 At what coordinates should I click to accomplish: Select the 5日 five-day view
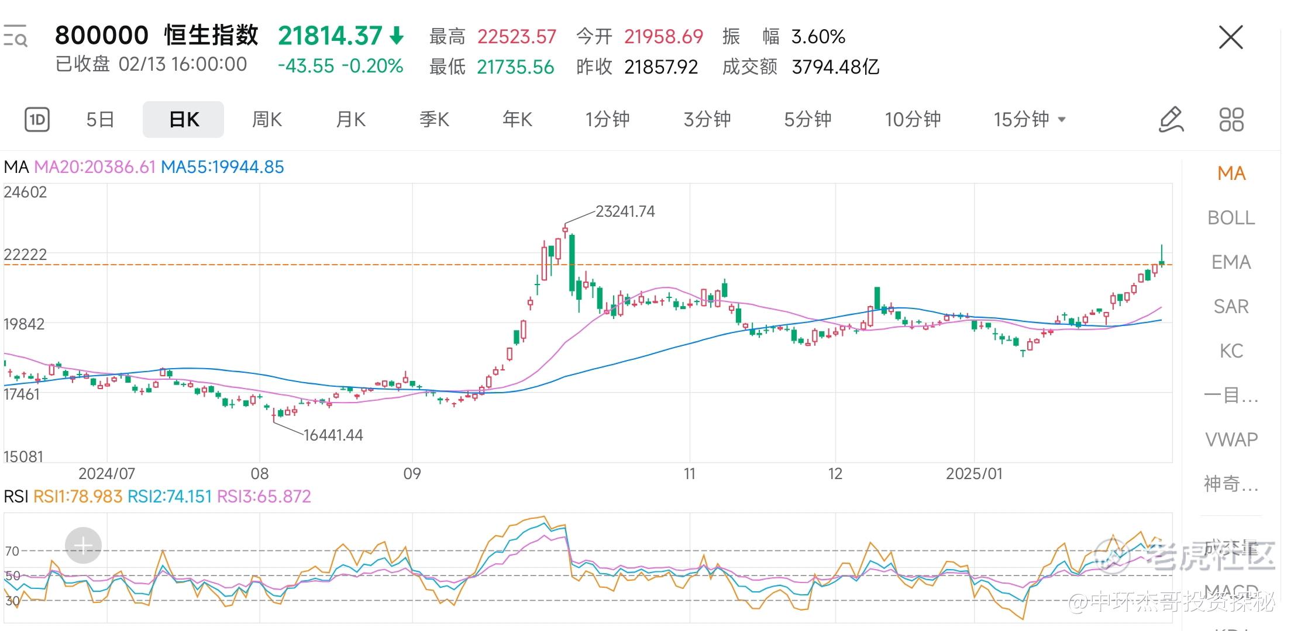click(x=100, y=120)
